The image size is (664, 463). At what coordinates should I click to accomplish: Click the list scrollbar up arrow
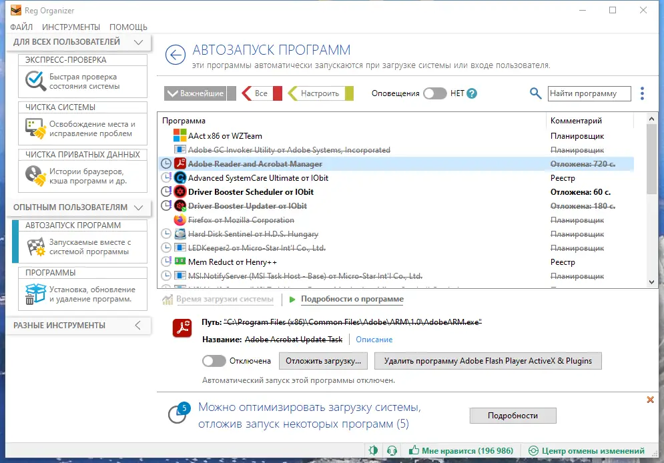tap(652, 119)
